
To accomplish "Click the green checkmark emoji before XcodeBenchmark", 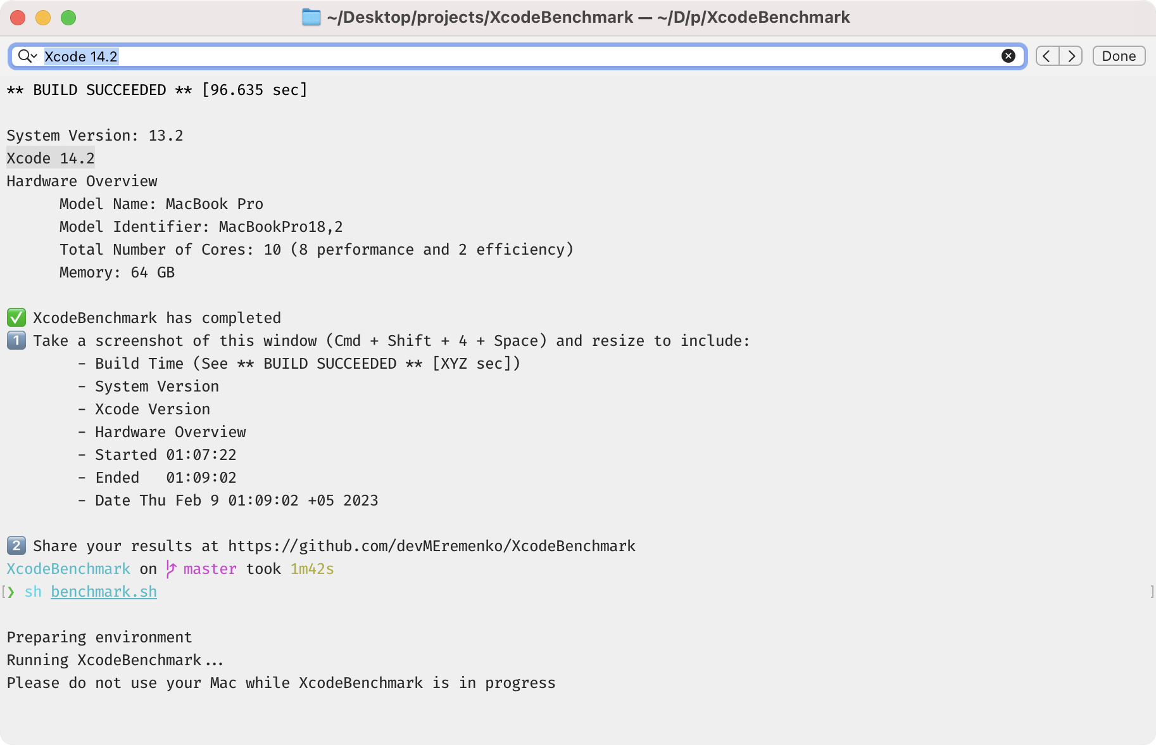I will click(x=16, y=317).
